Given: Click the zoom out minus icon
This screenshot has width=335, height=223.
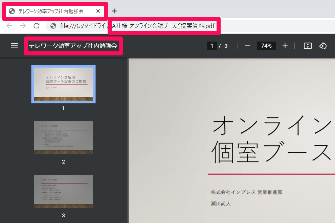Looking at the screenshot, I should [247, 46].
